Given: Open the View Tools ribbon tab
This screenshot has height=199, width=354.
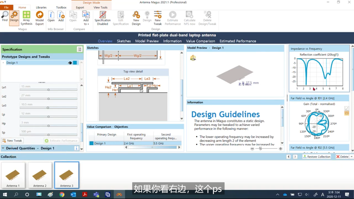Looking at the screenshot, I should (x=101, y=7).
